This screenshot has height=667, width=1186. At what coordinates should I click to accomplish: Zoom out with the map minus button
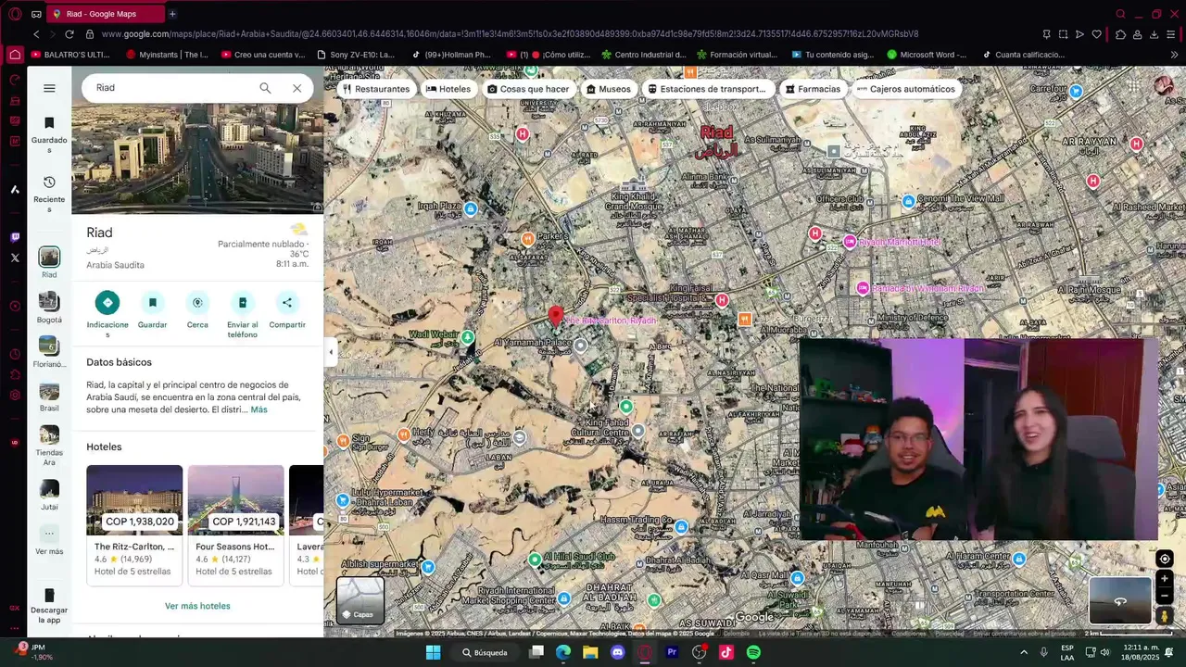tap(1165, 596)
